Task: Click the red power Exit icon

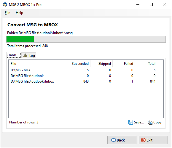Action: point(143,140)
